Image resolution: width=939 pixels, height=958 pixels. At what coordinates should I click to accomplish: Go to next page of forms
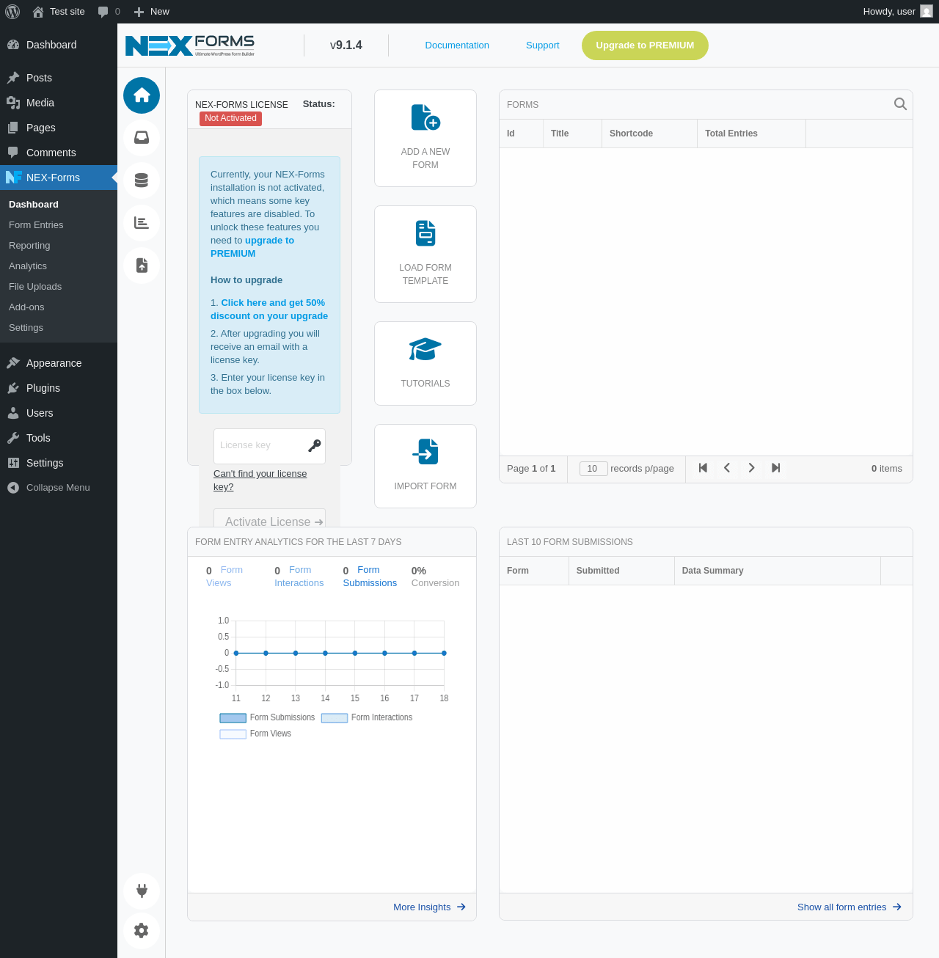click(x=751, y=468)
